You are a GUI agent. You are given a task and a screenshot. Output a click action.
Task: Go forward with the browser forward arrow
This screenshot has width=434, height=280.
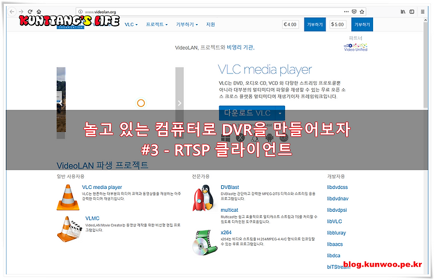click(x=21, y=11)
